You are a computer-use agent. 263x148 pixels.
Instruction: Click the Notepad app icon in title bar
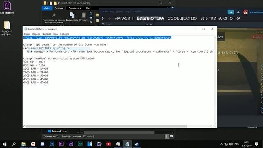[x=25, y=29]
